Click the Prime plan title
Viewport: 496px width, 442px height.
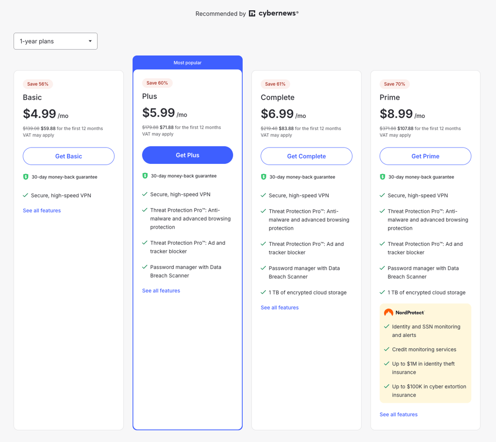(390, 98)
